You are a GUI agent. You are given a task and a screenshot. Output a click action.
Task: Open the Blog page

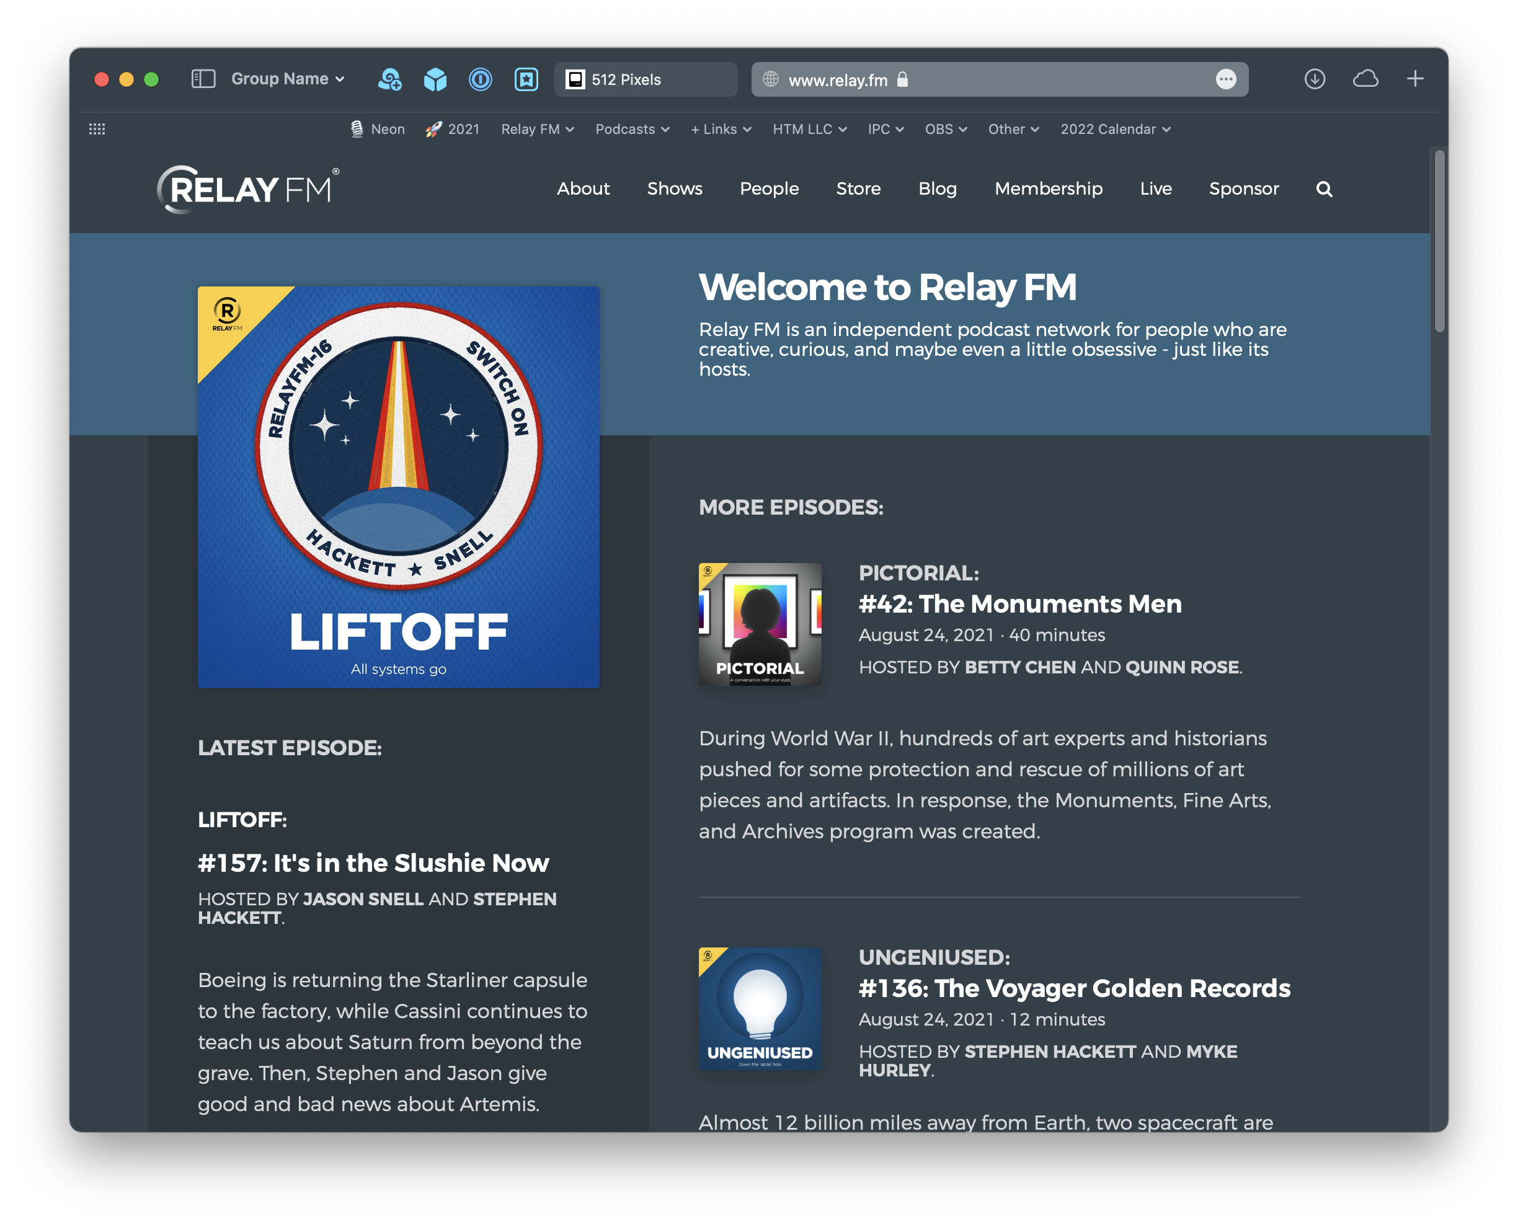pyautogui.click(x=937, y=189)
